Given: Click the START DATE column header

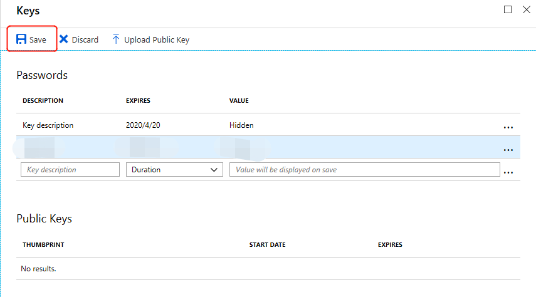Looking at the screenshot, I should click(x=267, y=244).
